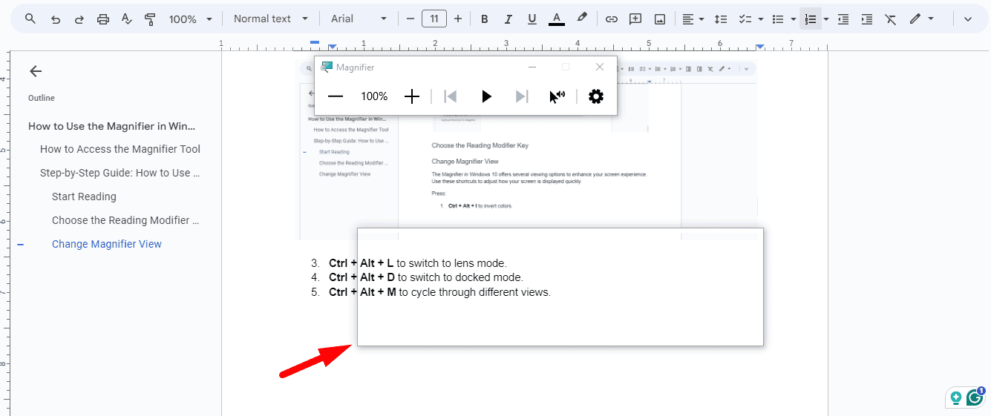Click the Clear formatting icon
Viewport: 991px width, 416px height.
point(891,19)
